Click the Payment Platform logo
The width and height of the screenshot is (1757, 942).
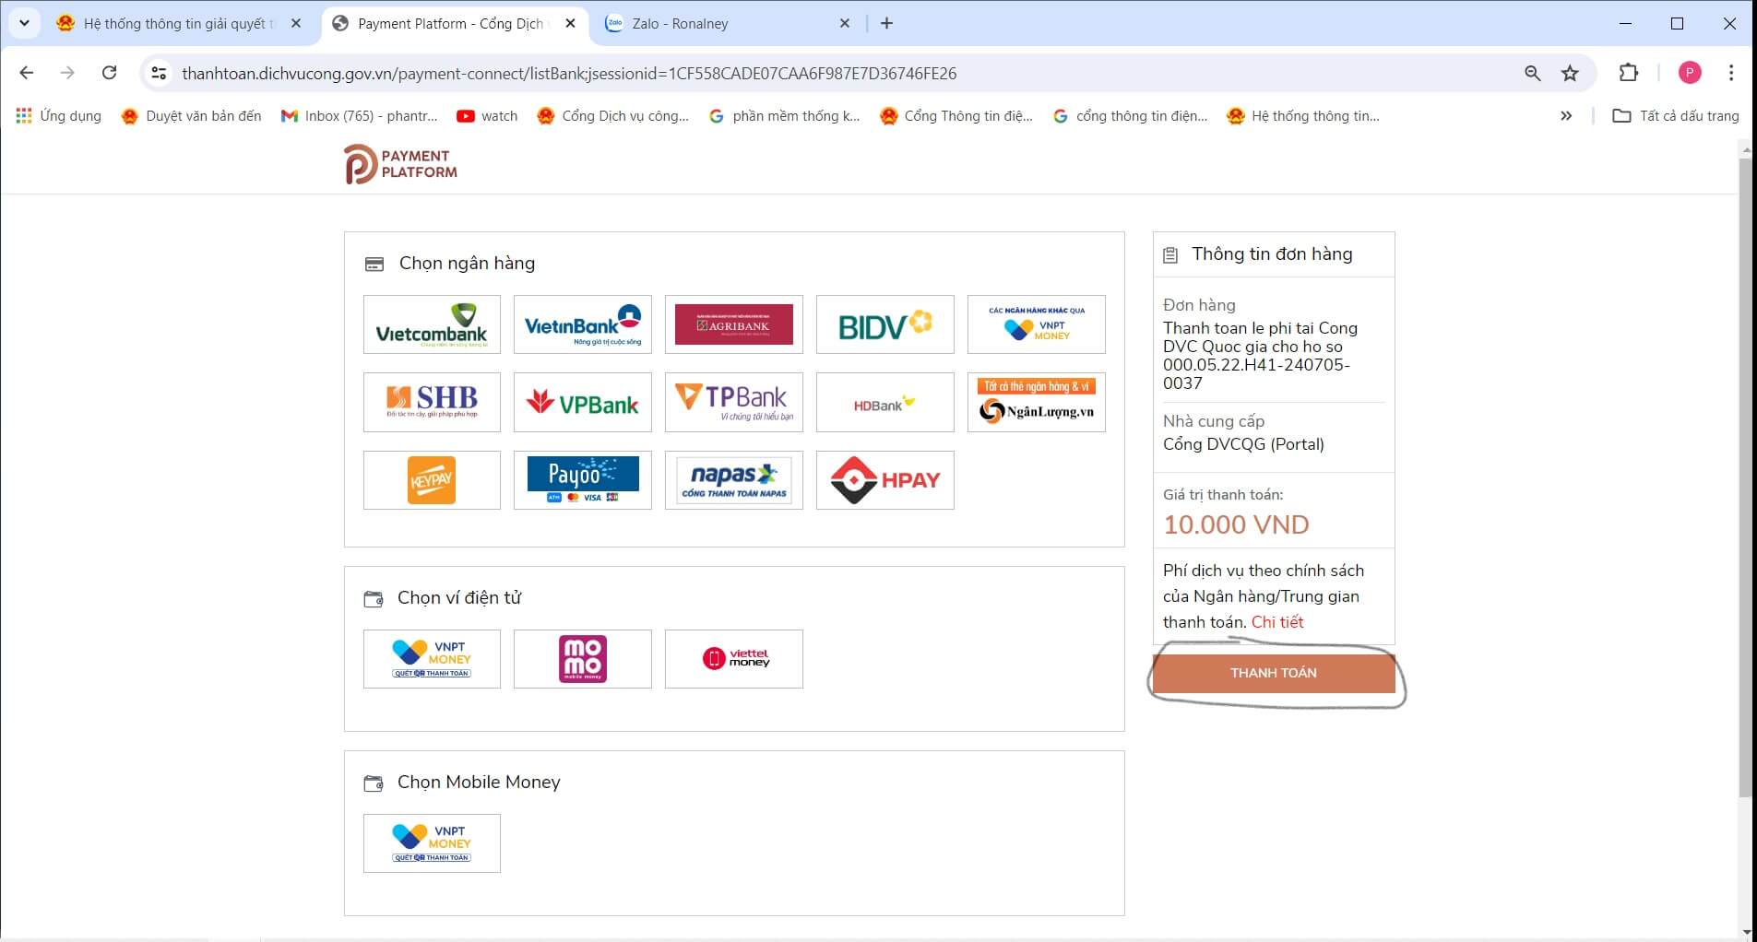coord(400,164)
